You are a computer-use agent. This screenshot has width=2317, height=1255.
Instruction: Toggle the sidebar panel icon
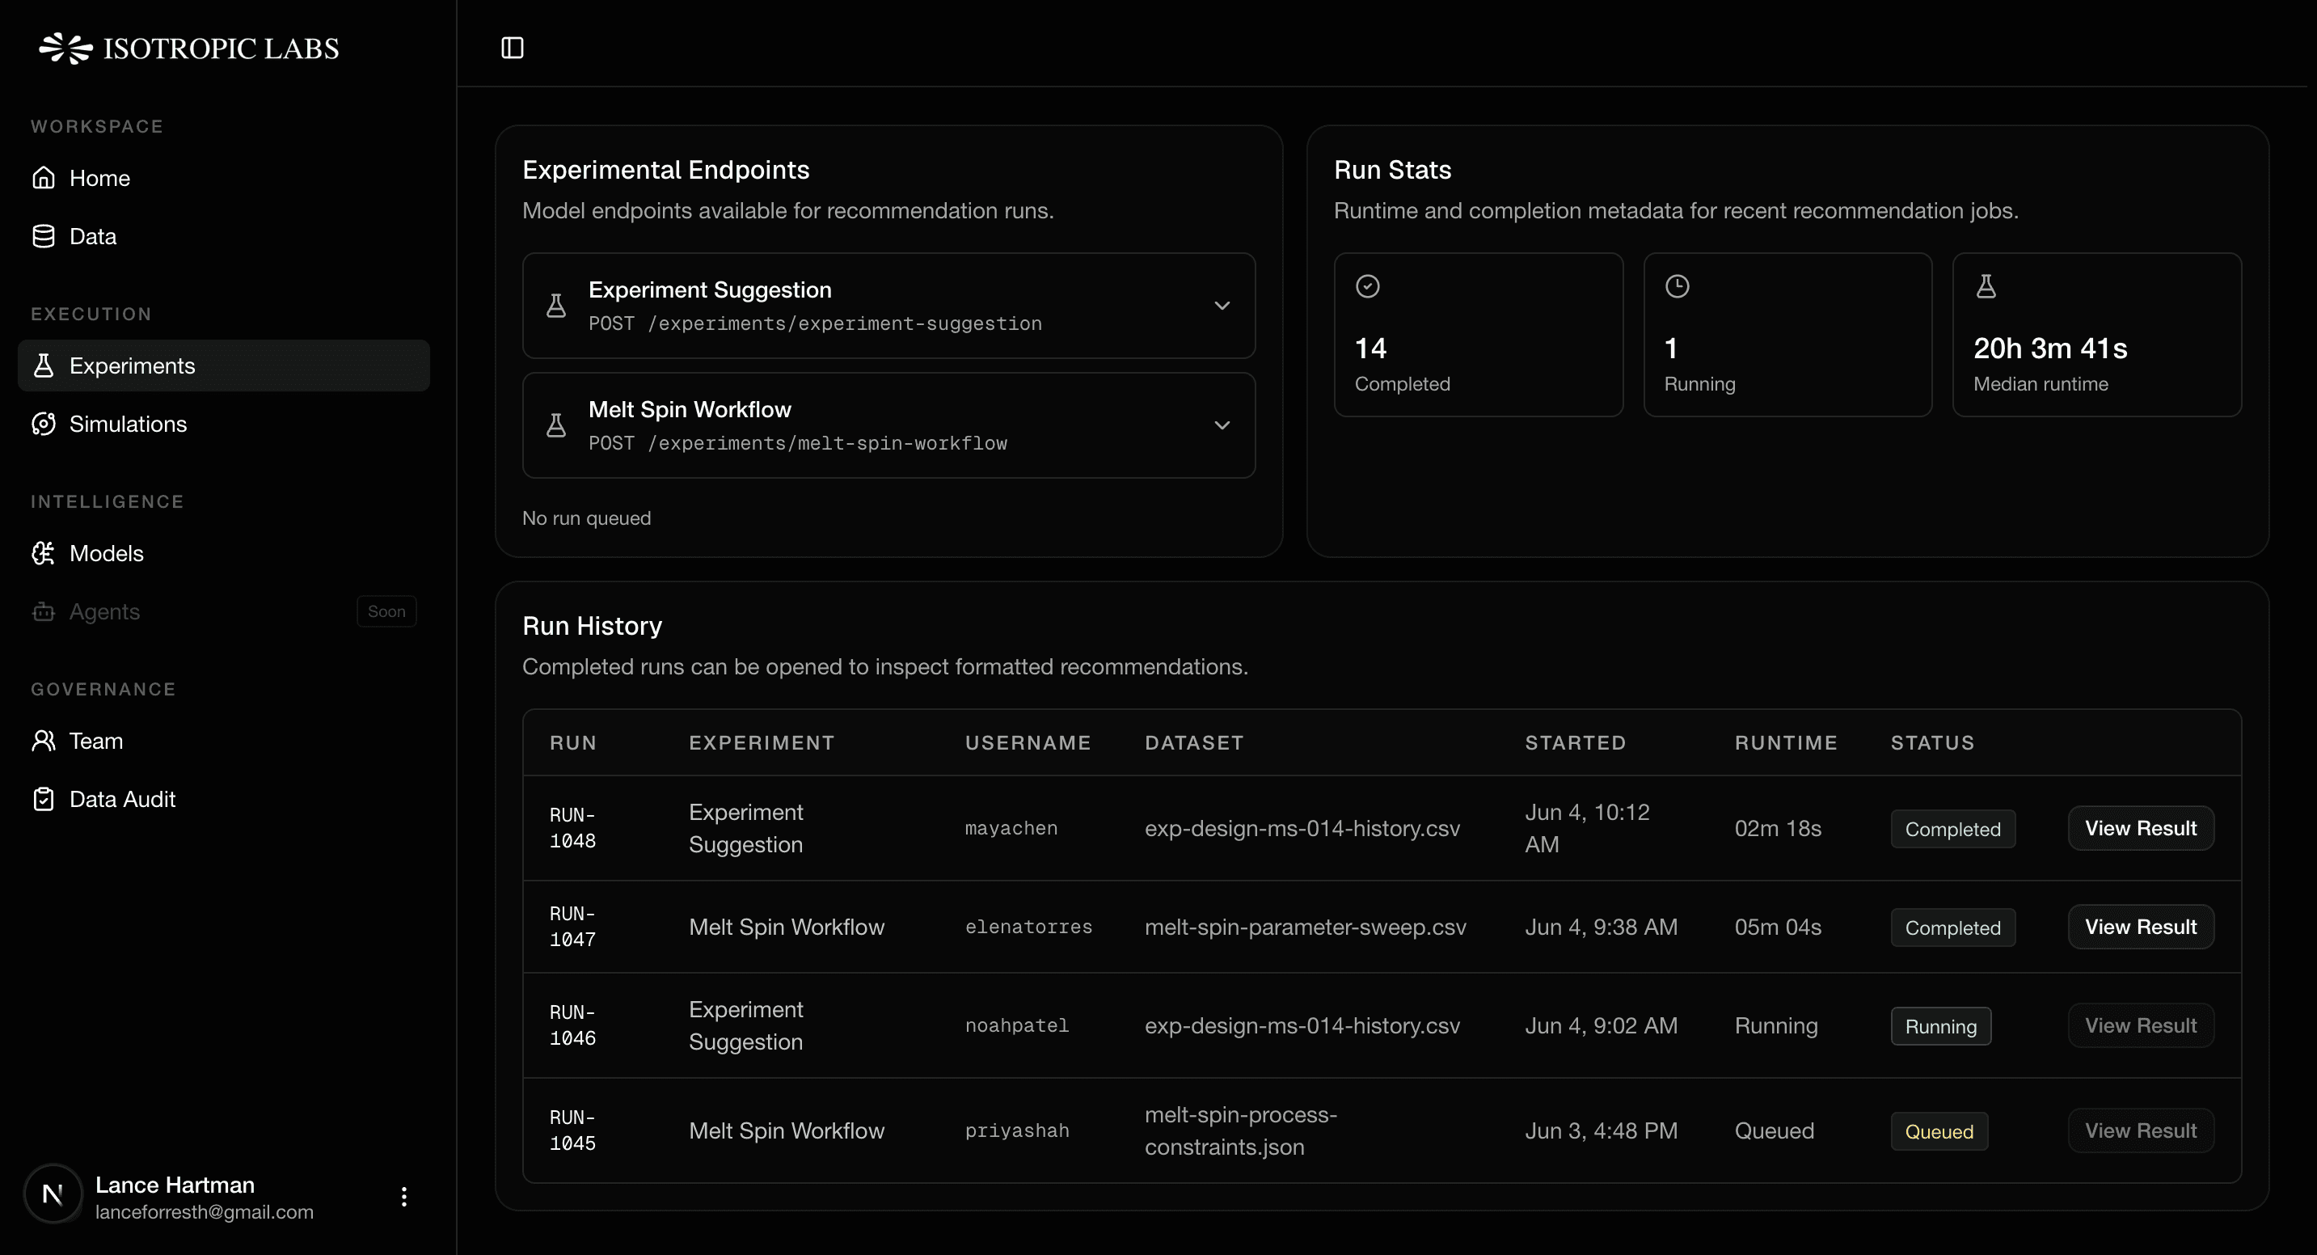coord(513,48)
